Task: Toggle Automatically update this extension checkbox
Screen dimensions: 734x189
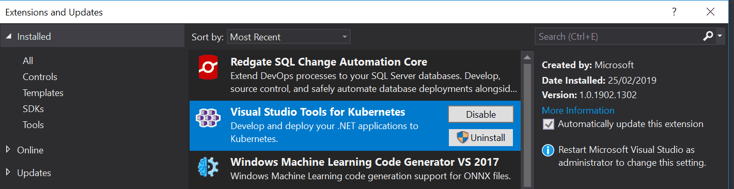Action: point(548,124)
